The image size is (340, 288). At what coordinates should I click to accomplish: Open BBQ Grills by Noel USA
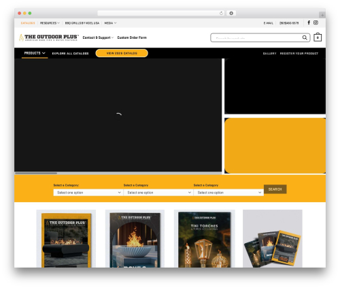click(82, 23)
